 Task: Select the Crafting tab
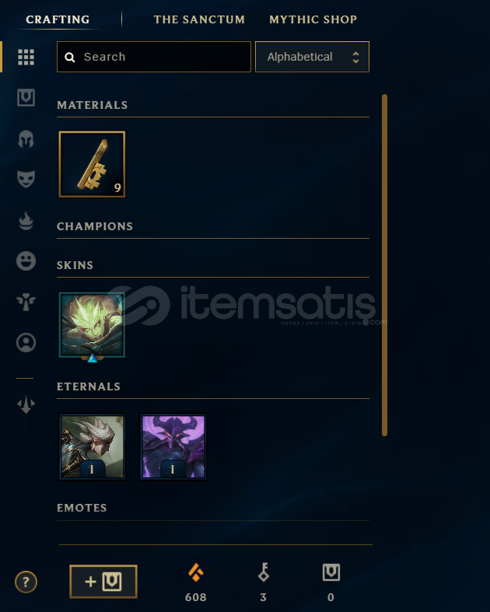pos(58,19)
